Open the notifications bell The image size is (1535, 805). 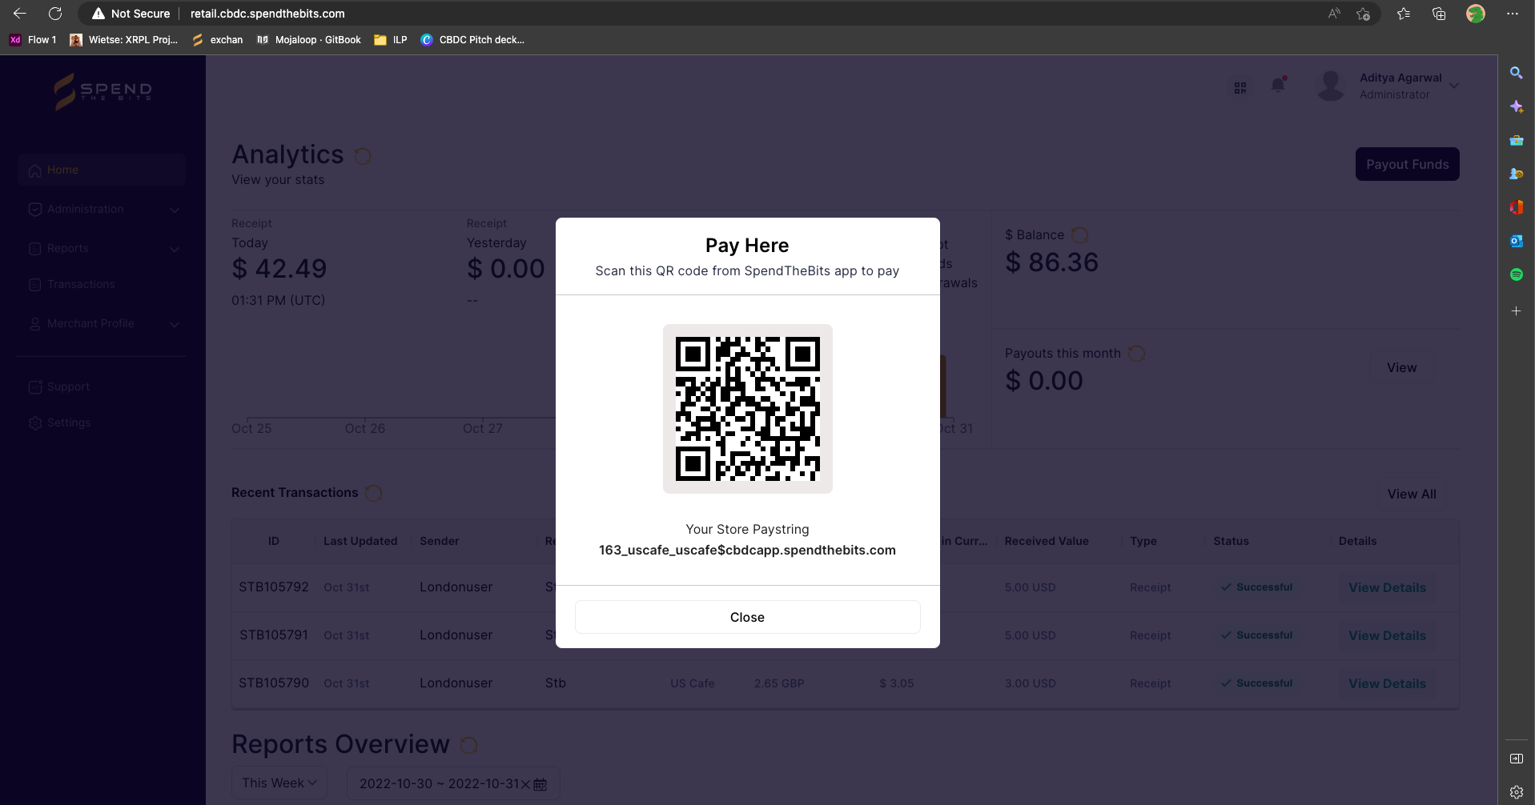pyautogui.click(x=1278, y=85)
